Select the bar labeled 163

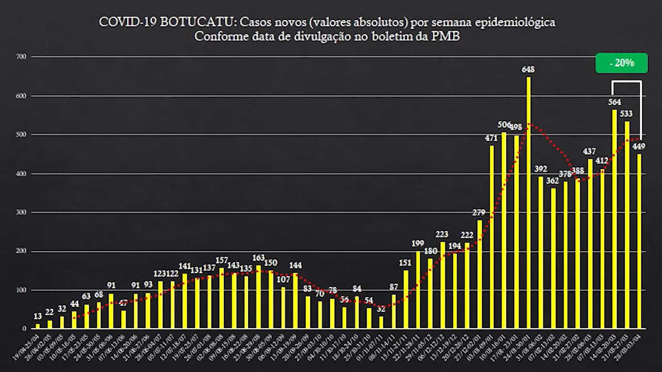[258, 297]
